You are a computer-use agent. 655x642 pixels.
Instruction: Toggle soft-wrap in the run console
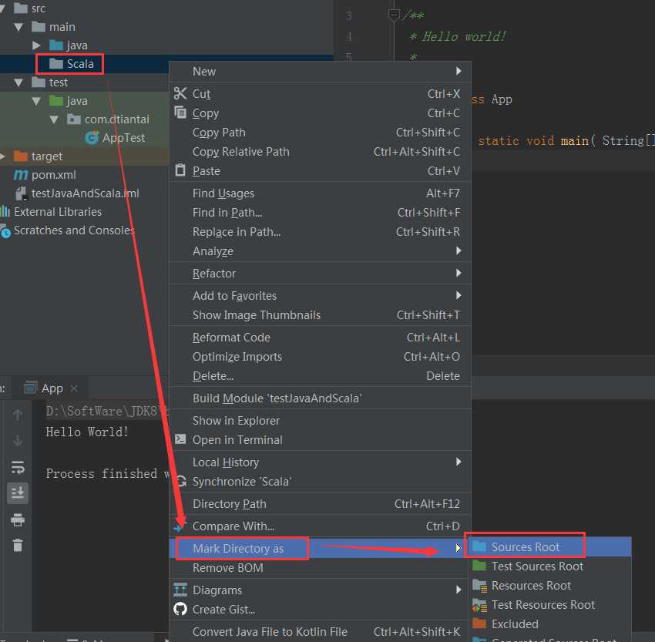[x=18, y=467]
